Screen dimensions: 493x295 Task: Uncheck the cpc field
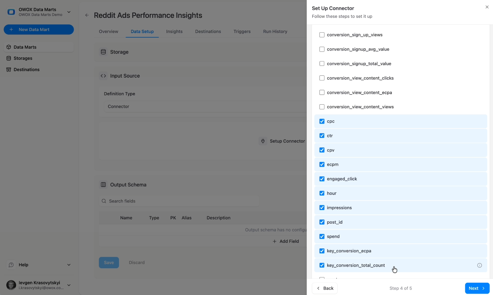click(322, 121)
